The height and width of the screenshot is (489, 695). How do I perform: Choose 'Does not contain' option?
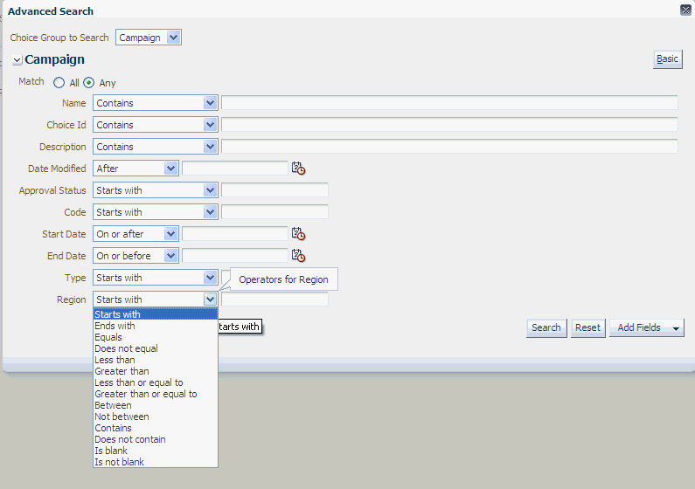[155, 439]
